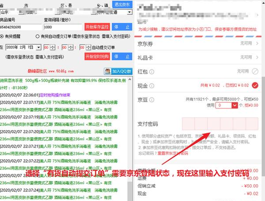265x201 pixels.
Task: Open the 京豆 amount dropdown
Action: click(235, 105)
